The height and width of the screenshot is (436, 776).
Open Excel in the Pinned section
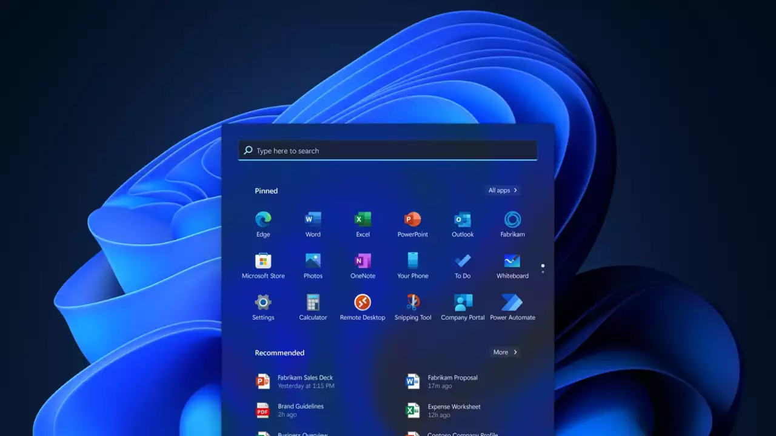363,224
